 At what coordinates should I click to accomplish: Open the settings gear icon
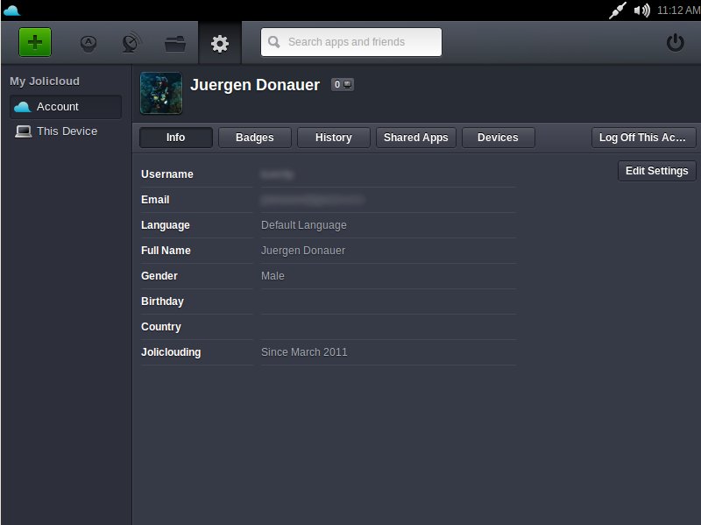pyautogui.click(x=220, y=43)
